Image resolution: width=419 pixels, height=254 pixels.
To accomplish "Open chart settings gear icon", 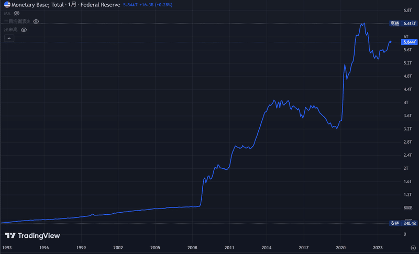I will [413, 248].
